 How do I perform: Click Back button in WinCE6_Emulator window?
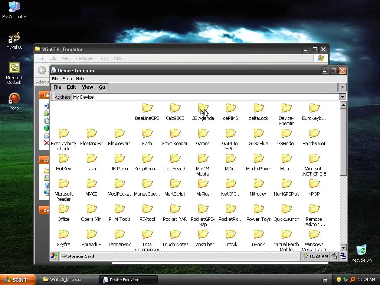coord(42,70)
